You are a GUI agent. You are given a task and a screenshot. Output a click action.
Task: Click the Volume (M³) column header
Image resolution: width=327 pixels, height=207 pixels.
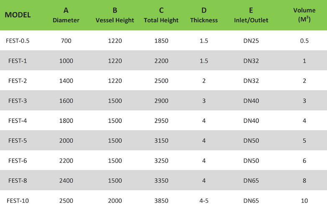tap(304, 15)
